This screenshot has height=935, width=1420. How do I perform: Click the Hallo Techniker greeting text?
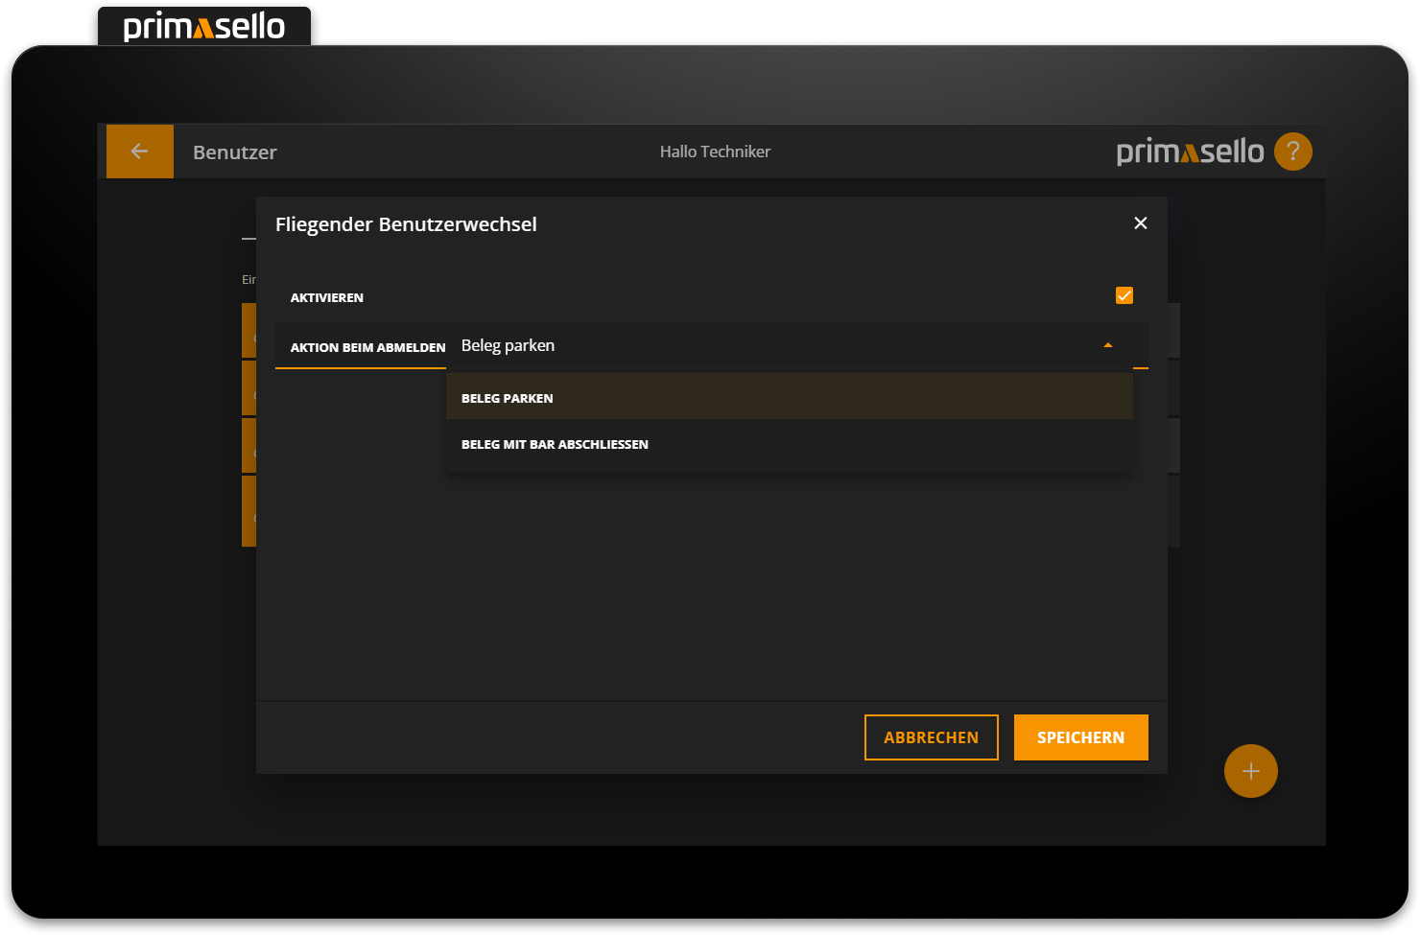click(715, 152)
